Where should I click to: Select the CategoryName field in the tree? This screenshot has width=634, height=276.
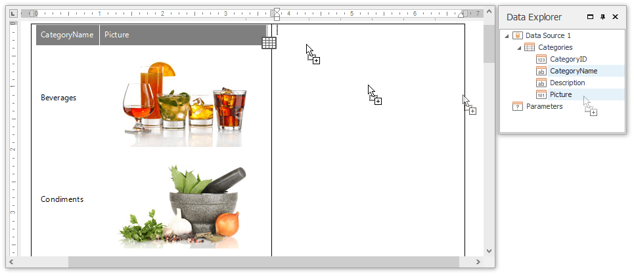click(573, 71)
